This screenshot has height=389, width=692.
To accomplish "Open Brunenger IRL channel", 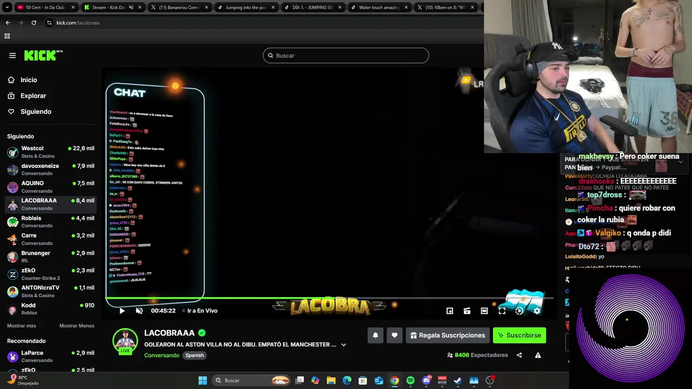I will point(51,257).
